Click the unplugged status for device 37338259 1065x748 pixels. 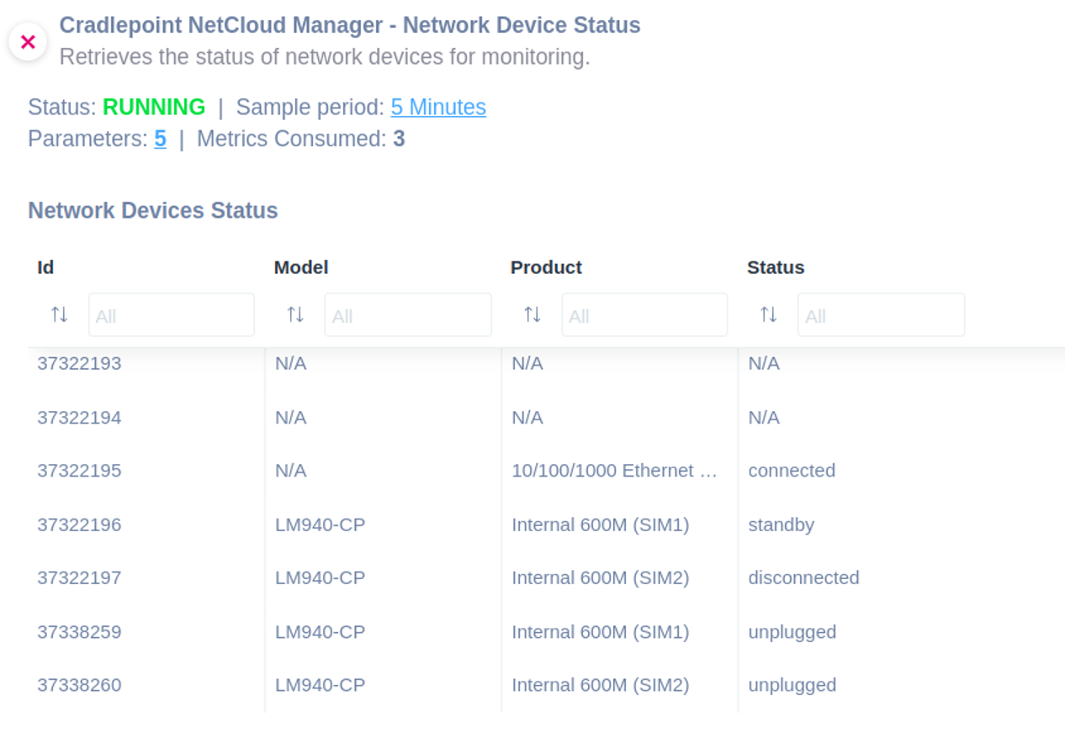point(792,632)
